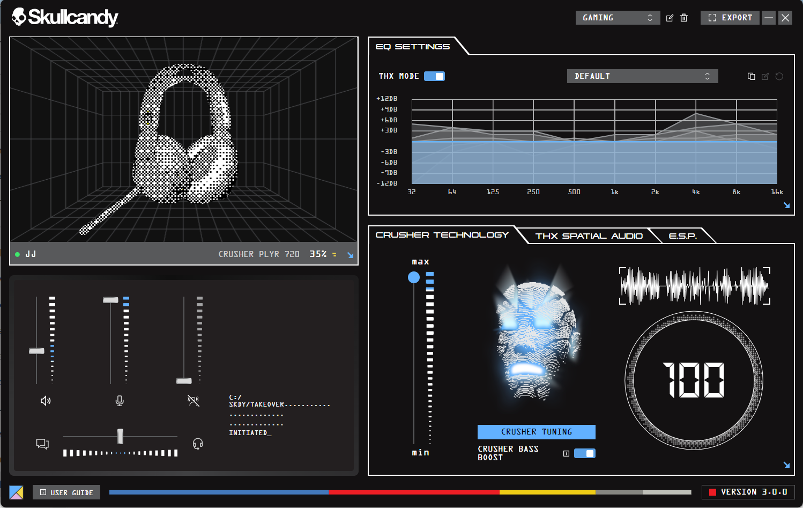The width and height of the screenshot is (803, 508).
Task: Open the DEFAULT EQ preset dropdown
Action: click(642, 76)
